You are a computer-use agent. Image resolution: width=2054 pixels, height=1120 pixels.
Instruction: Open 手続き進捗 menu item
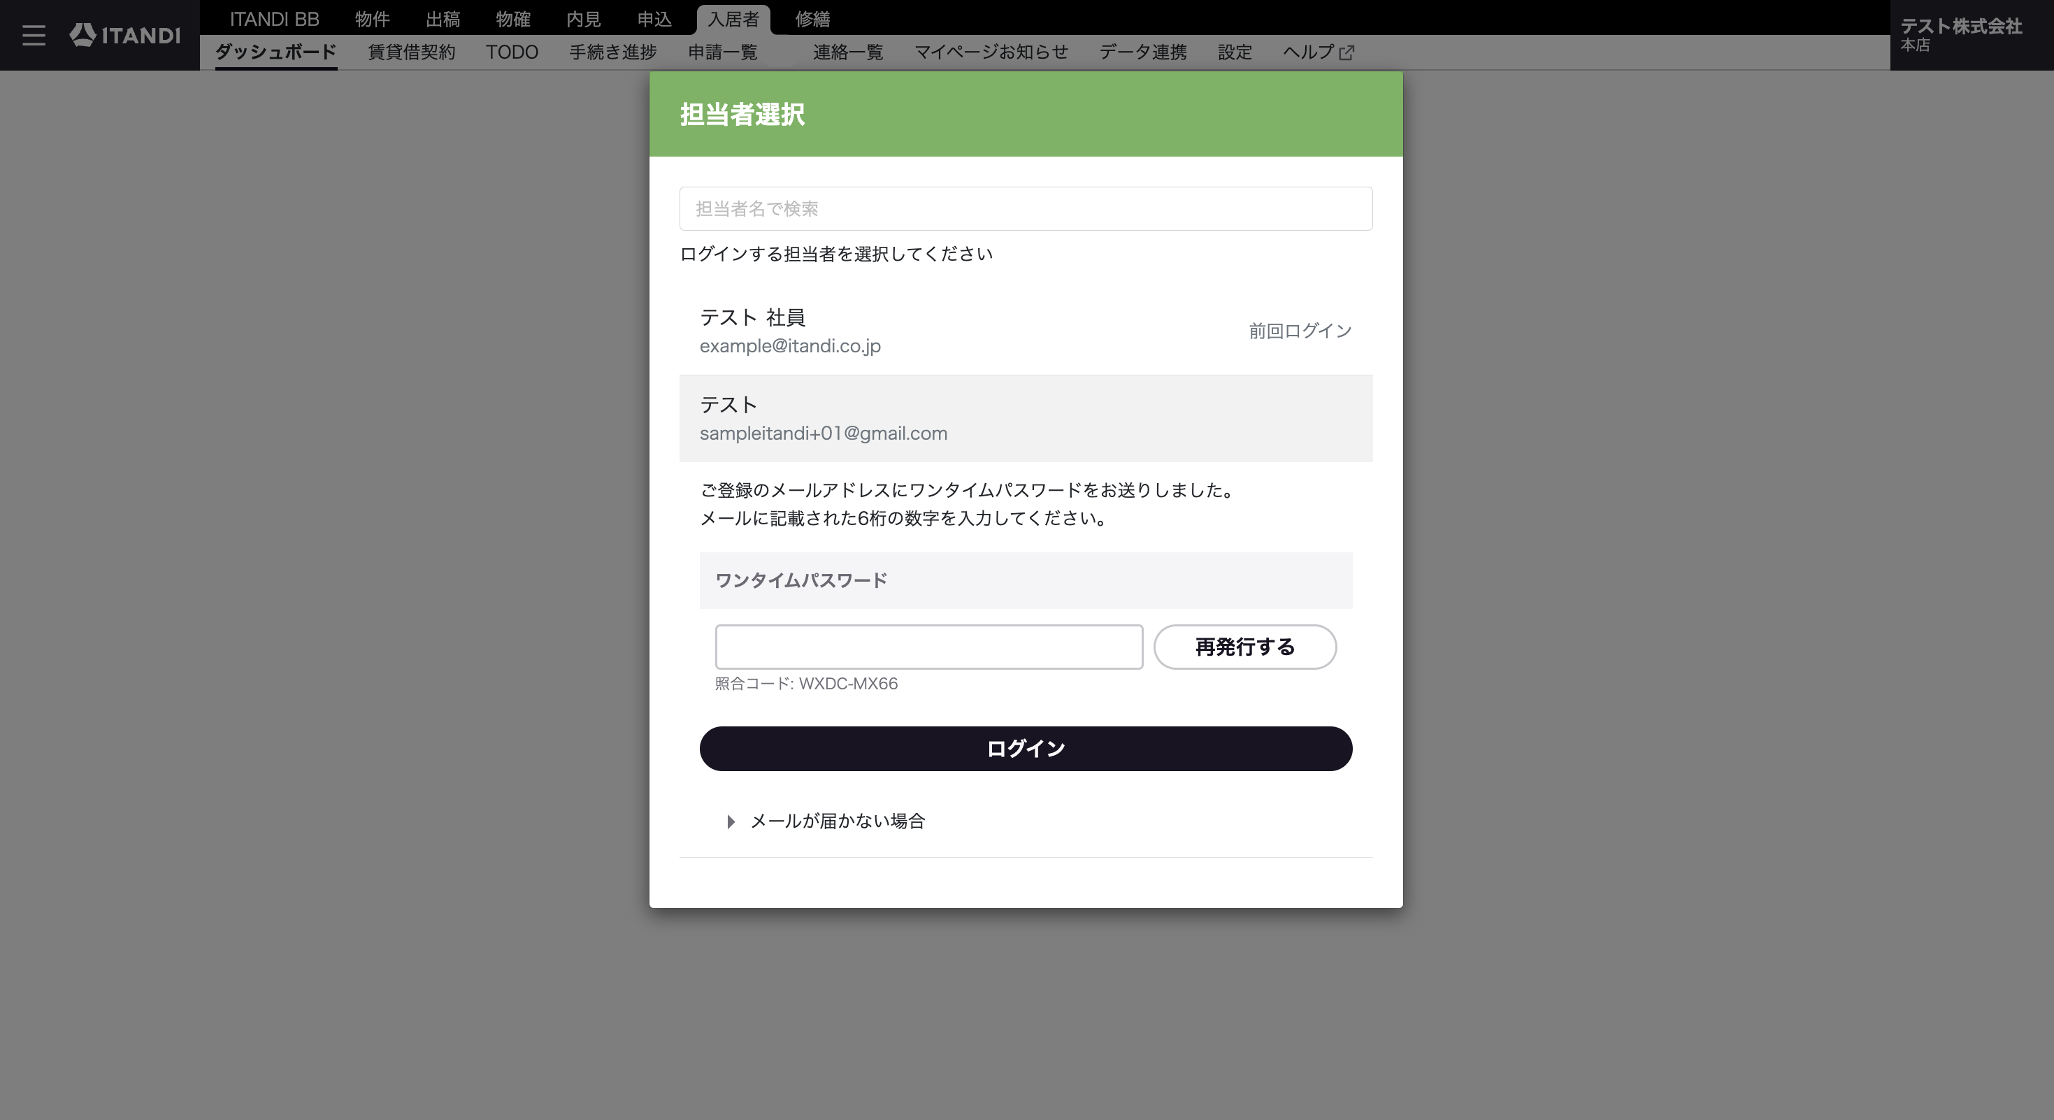613,52
